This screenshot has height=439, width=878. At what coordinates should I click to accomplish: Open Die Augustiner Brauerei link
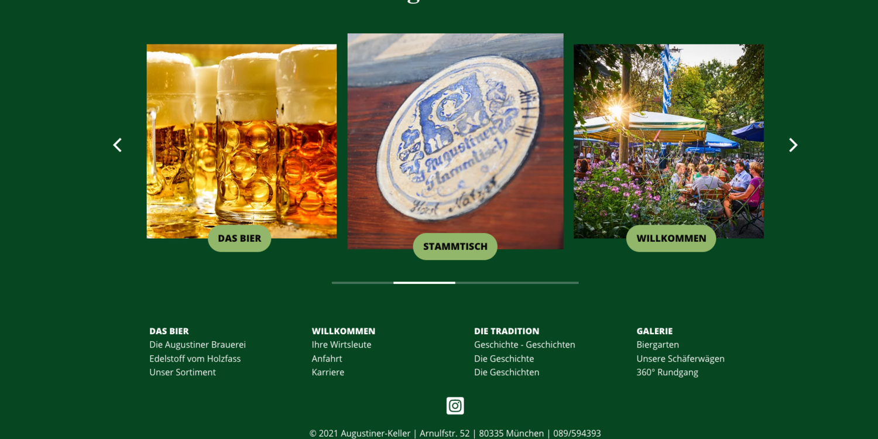pyautogui.click(x=197, y=345)
